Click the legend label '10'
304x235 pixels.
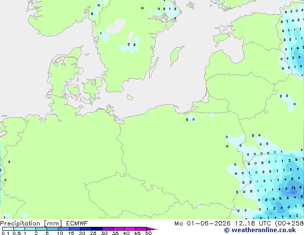60,233
